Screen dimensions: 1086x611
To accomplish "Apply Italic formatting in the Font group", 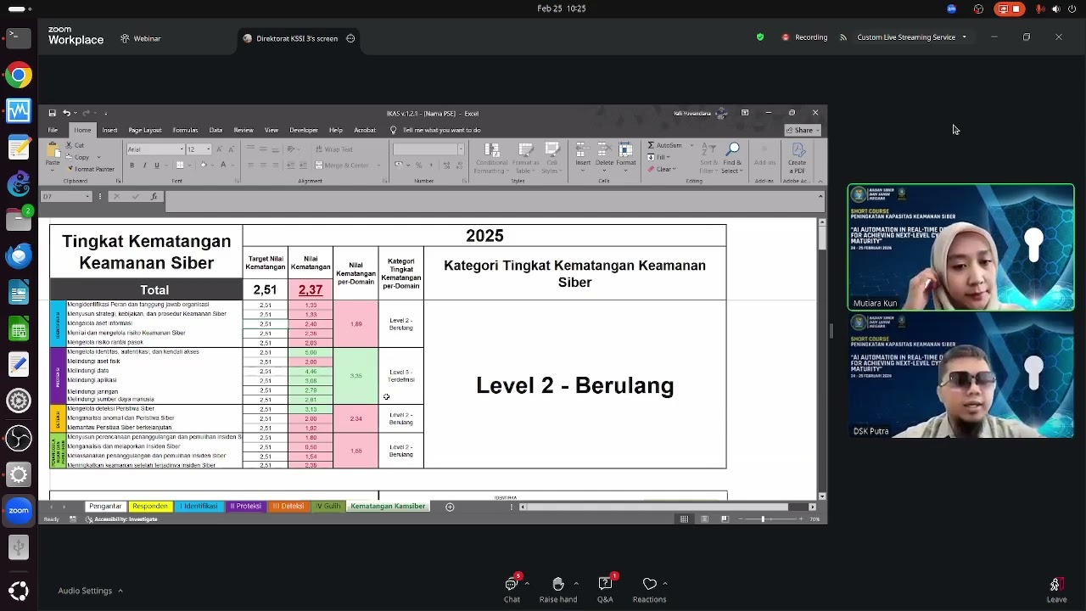I will click(144, 165).
